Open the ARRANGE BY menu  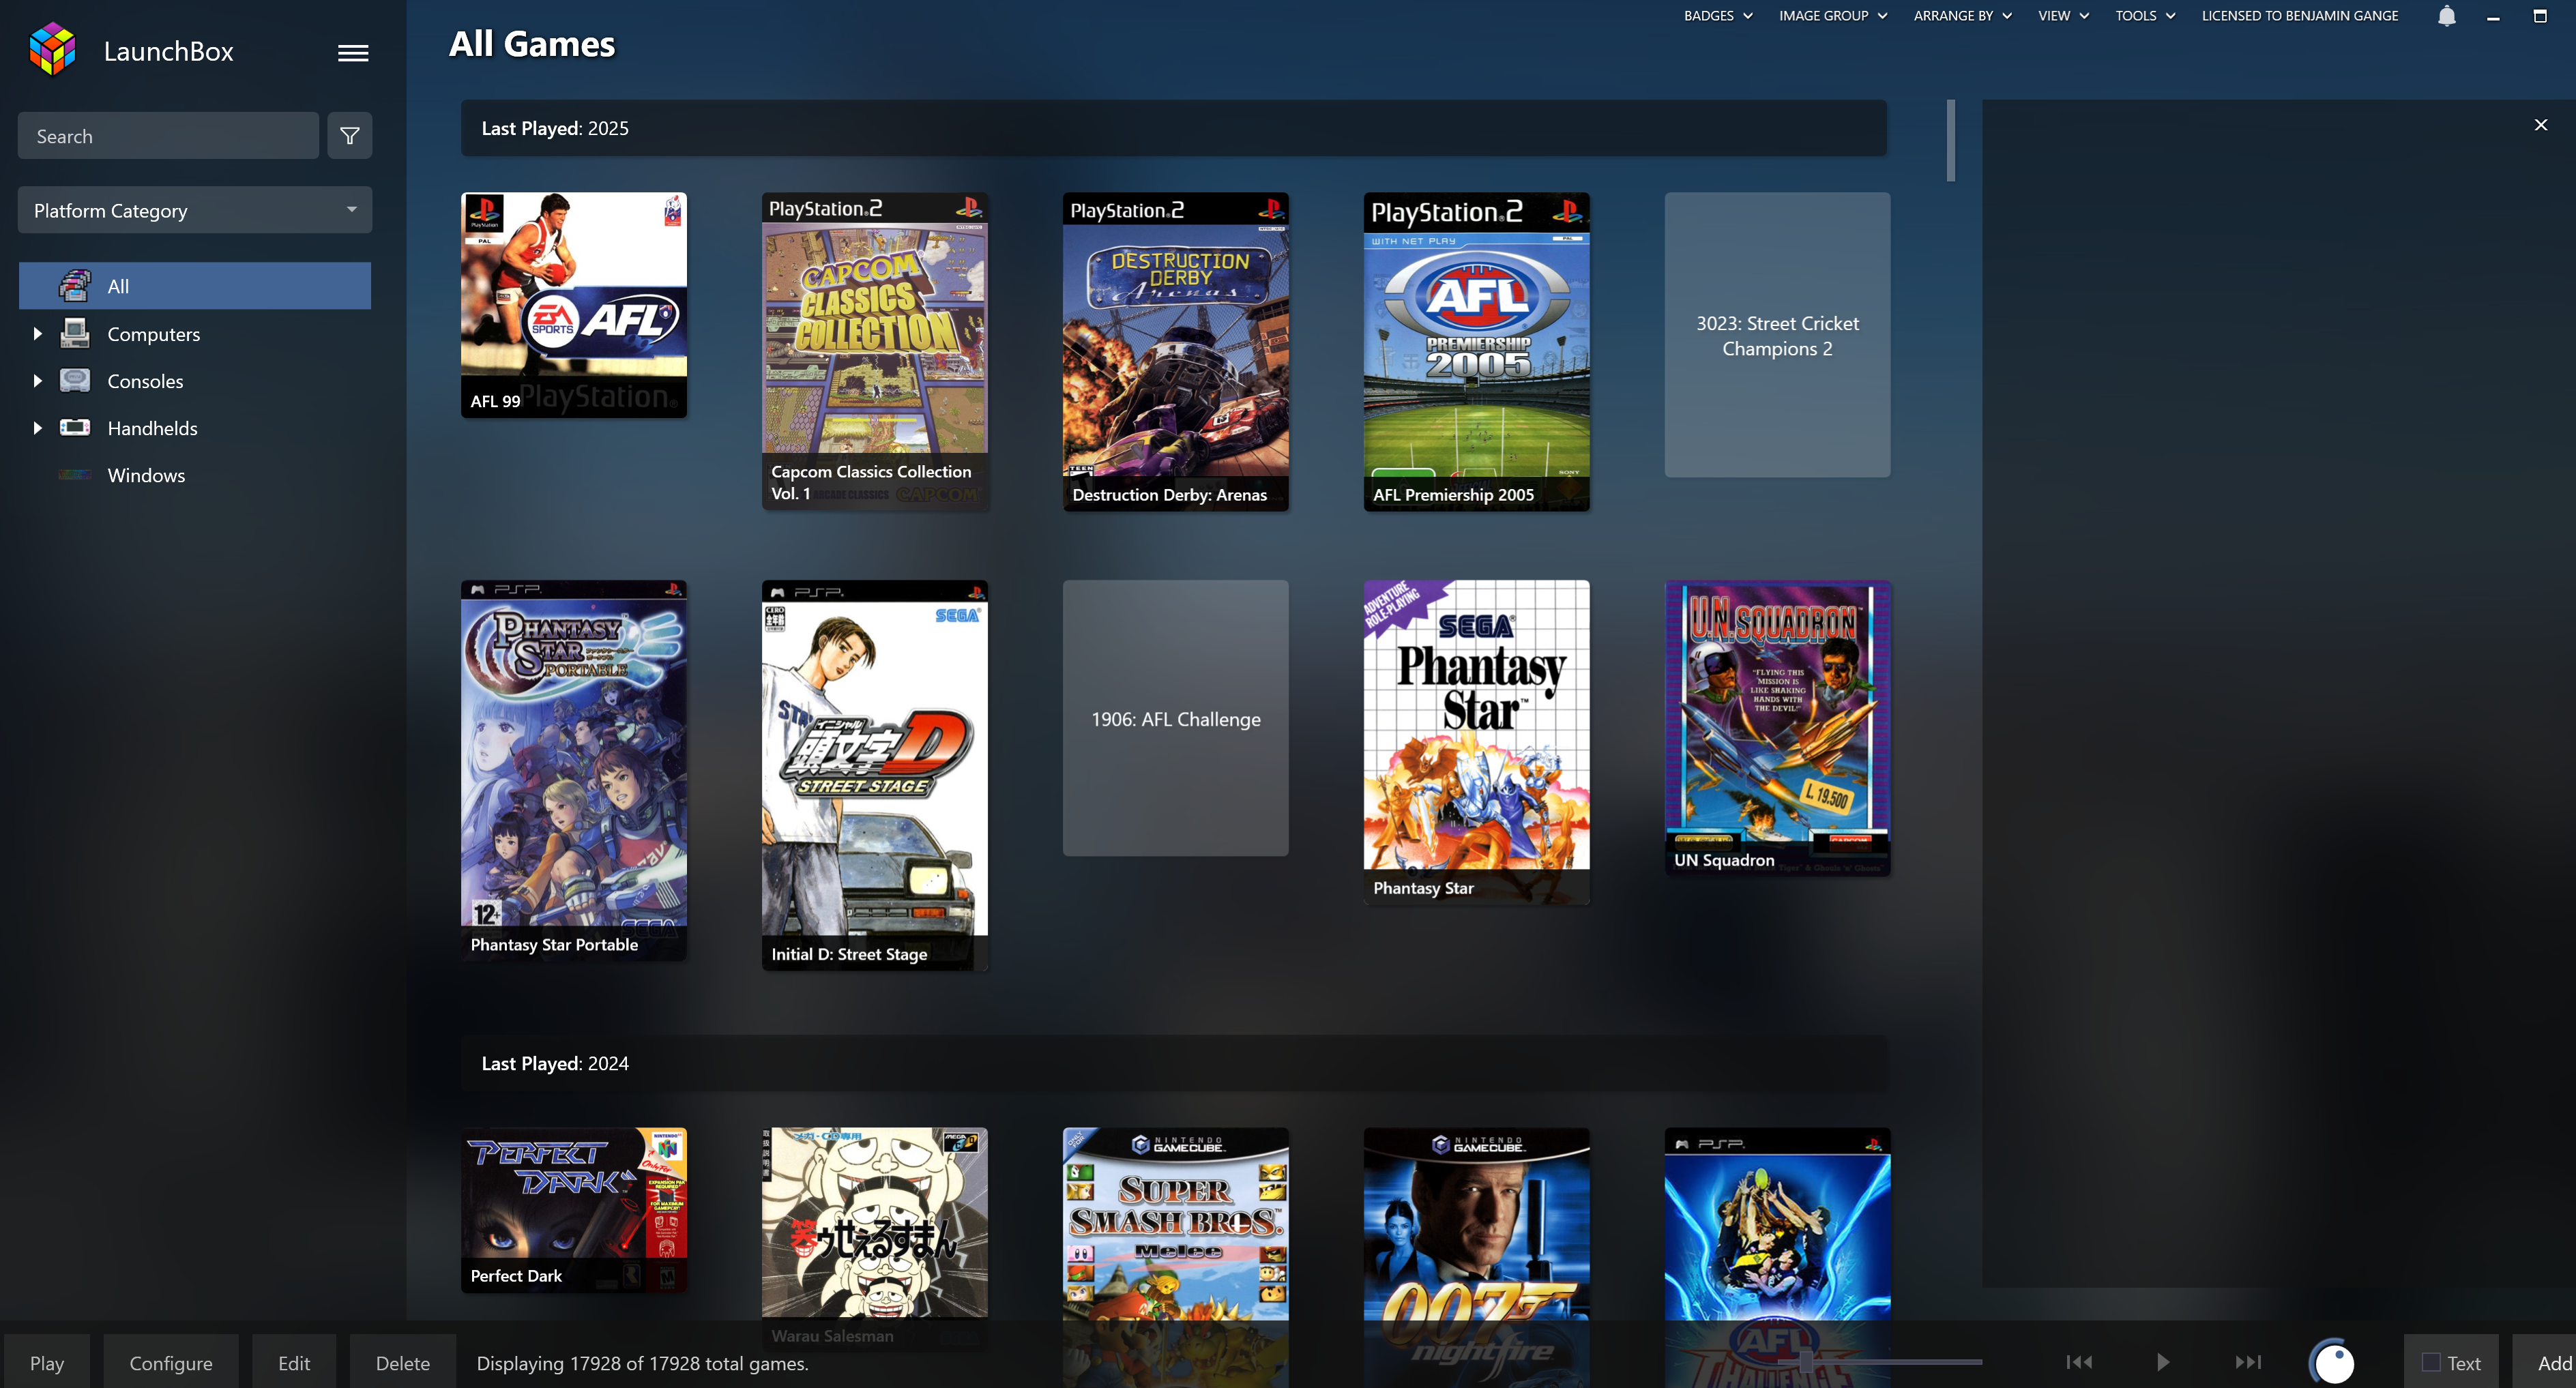tap(1961, 16)
